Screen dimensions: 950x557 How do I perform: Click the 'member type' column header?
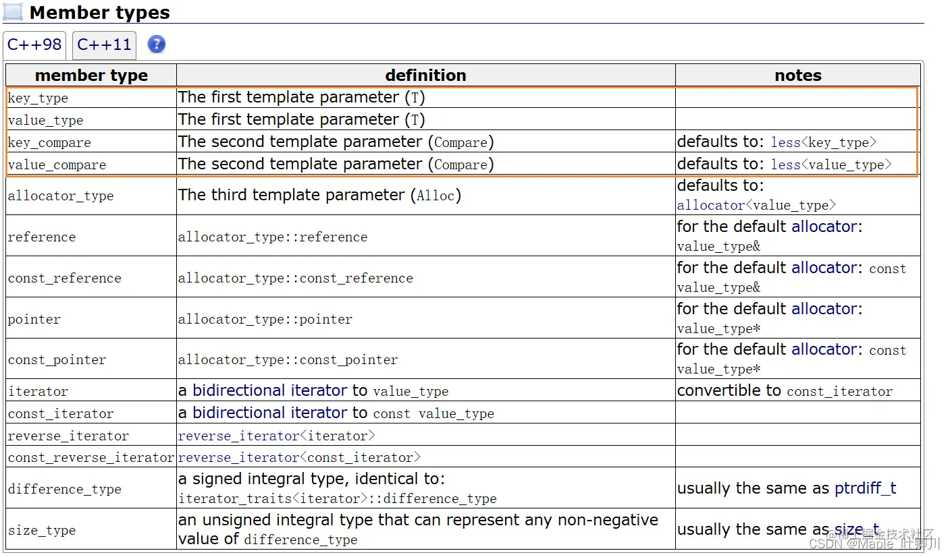point(91,75)
